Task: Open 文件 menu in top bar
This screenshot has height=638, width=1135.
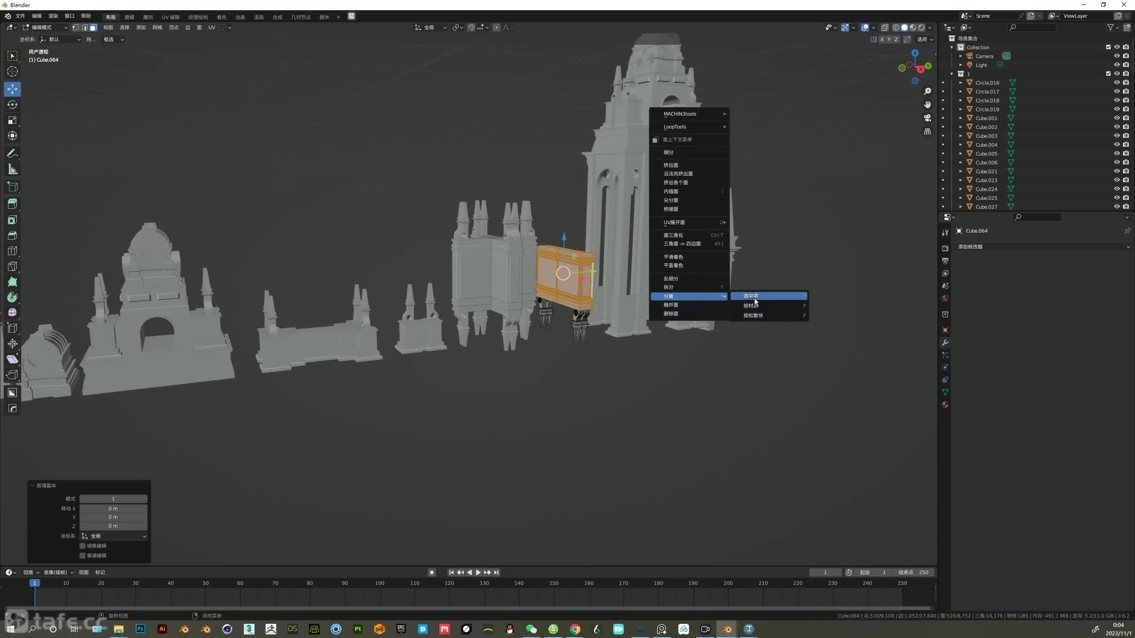Action: coord(20,16)
